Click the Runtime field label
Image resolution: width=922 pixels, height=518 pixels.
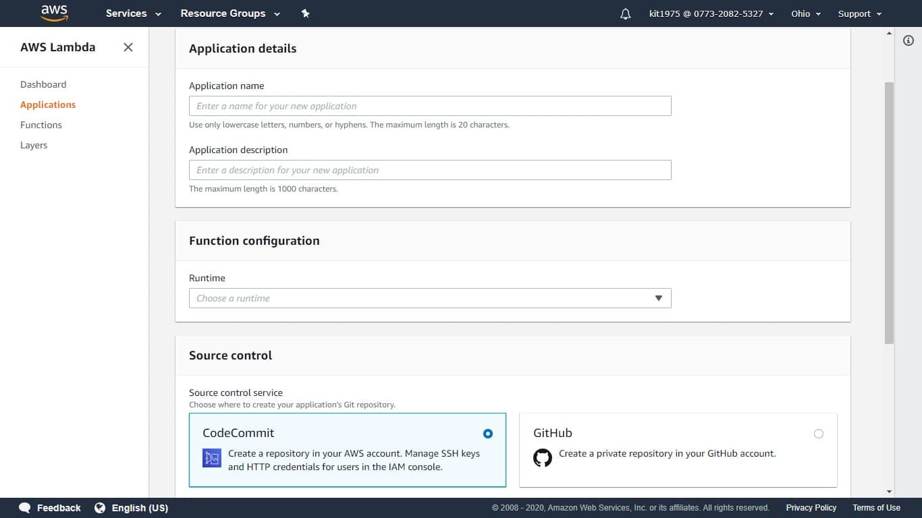click(207, 278)
